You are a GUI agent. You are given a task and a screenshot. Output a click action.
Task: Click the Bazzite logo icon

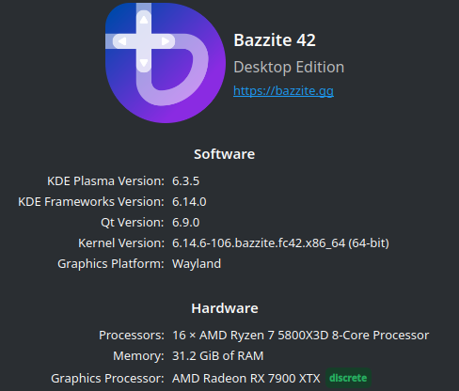coord(166,63)
